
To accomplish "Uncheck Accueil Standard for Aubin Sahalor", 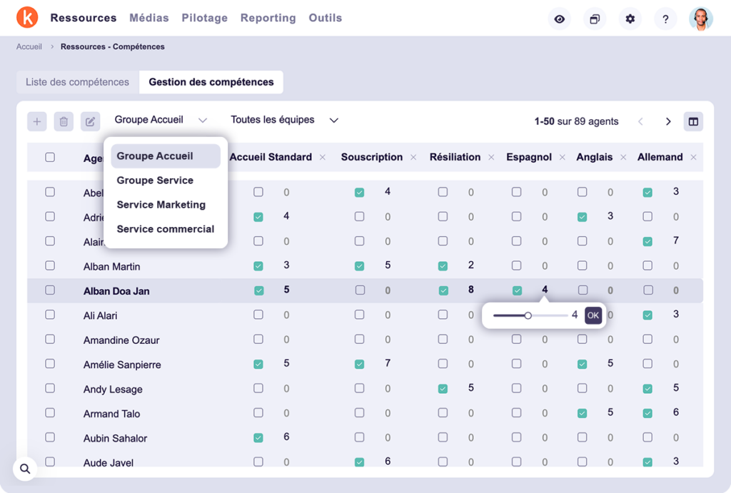I will (258, 438).
